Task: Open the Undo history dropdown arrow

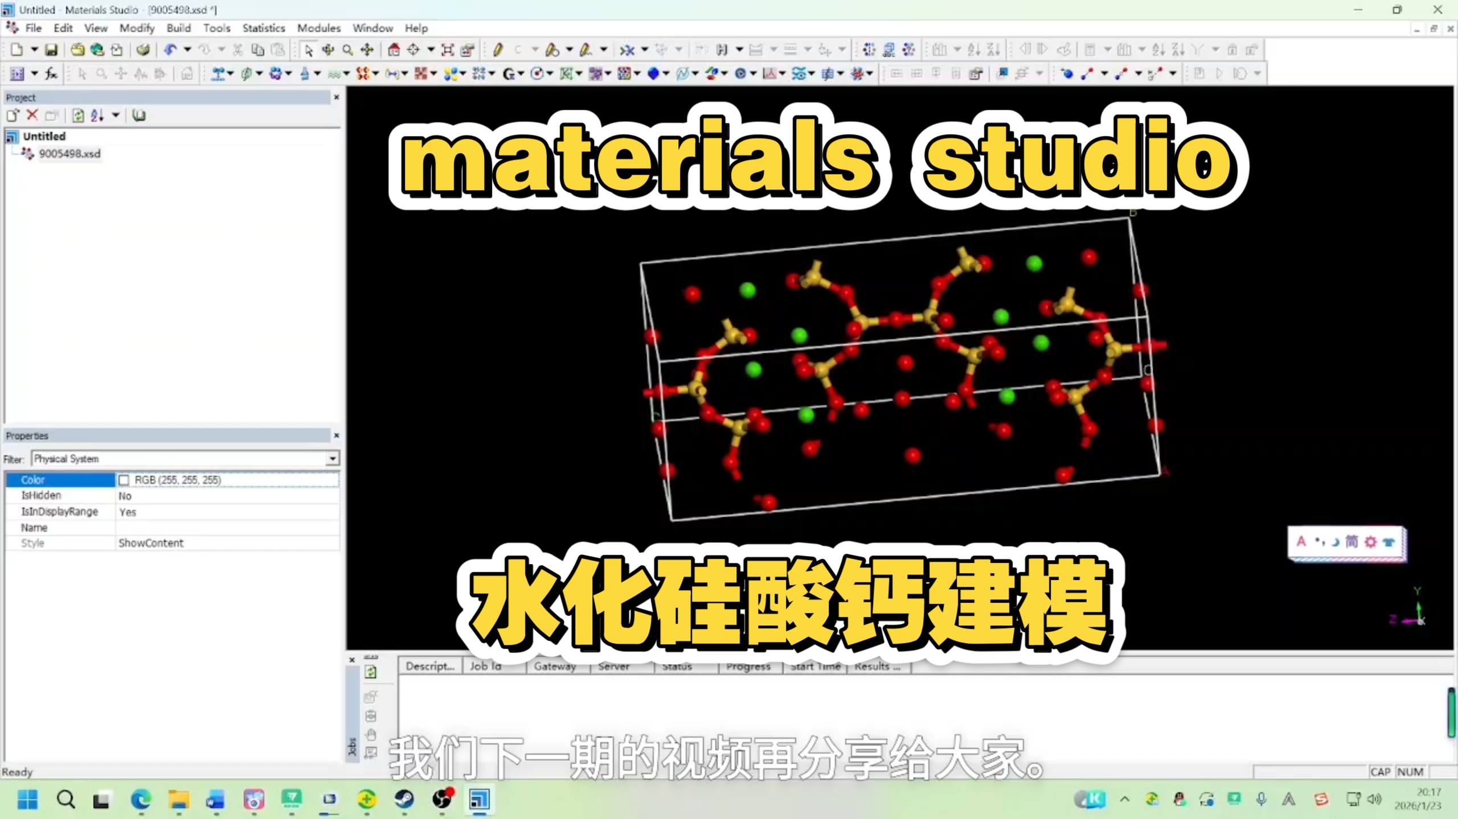Action: click(187, 50)
